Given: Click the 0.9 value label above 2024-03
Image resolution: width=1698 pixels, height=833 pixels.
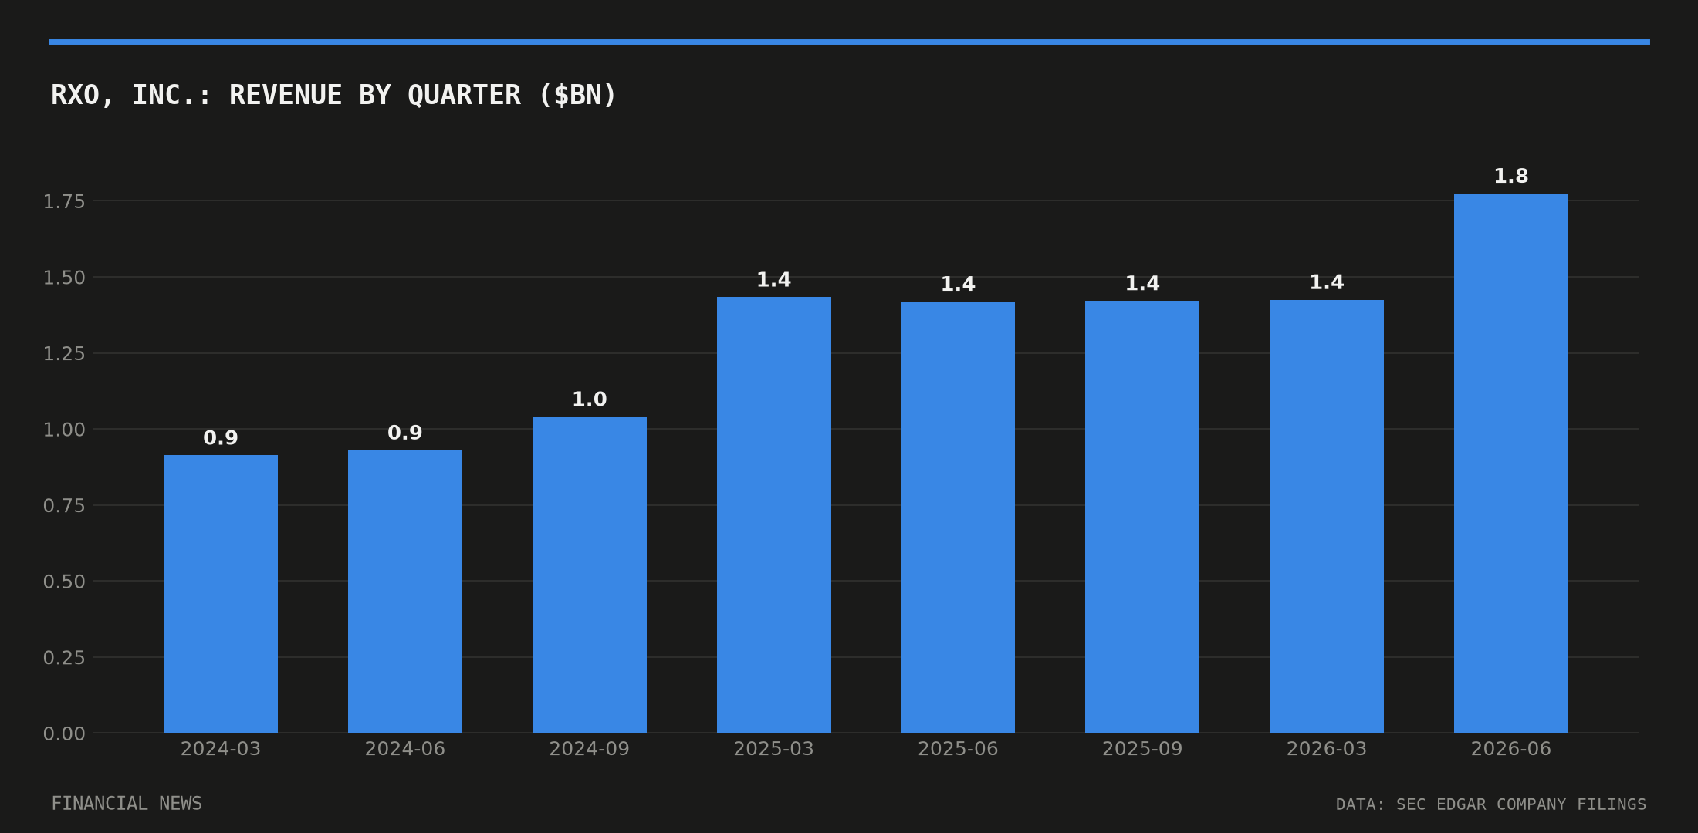Looking at the screenshot, I should click(x=221, y=438).
